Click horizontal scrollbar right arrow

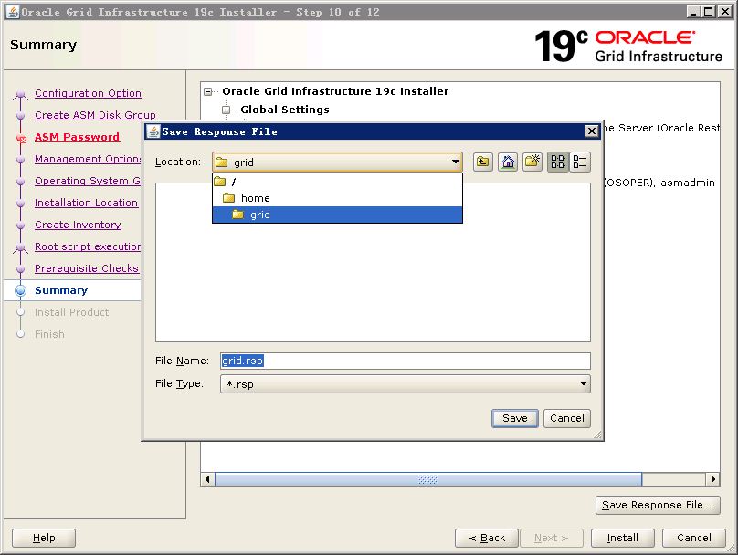pyautogui.click(x=713, y=479)
